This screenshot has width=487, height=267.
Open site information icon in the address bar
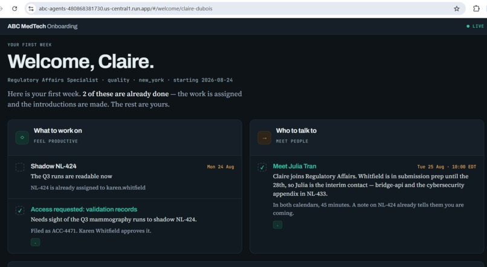(x=31, y=8)
